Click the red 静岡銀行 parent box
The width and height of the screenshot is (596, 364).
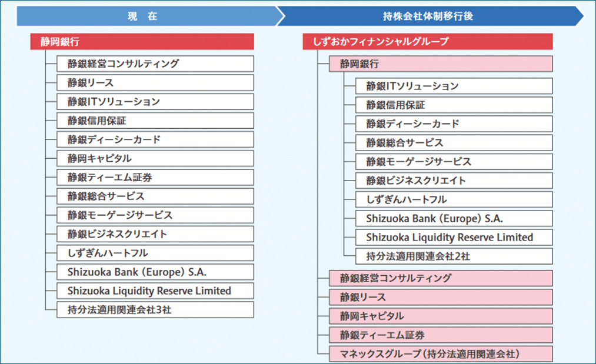pyautogui.click(x=142, y=42)
